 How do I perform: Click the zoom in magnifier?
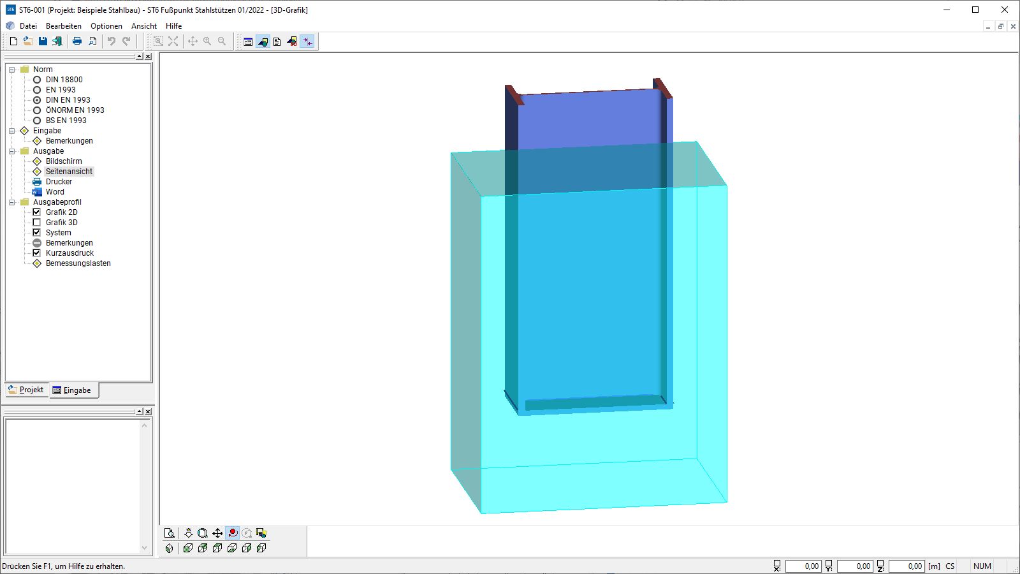point(207,41)
